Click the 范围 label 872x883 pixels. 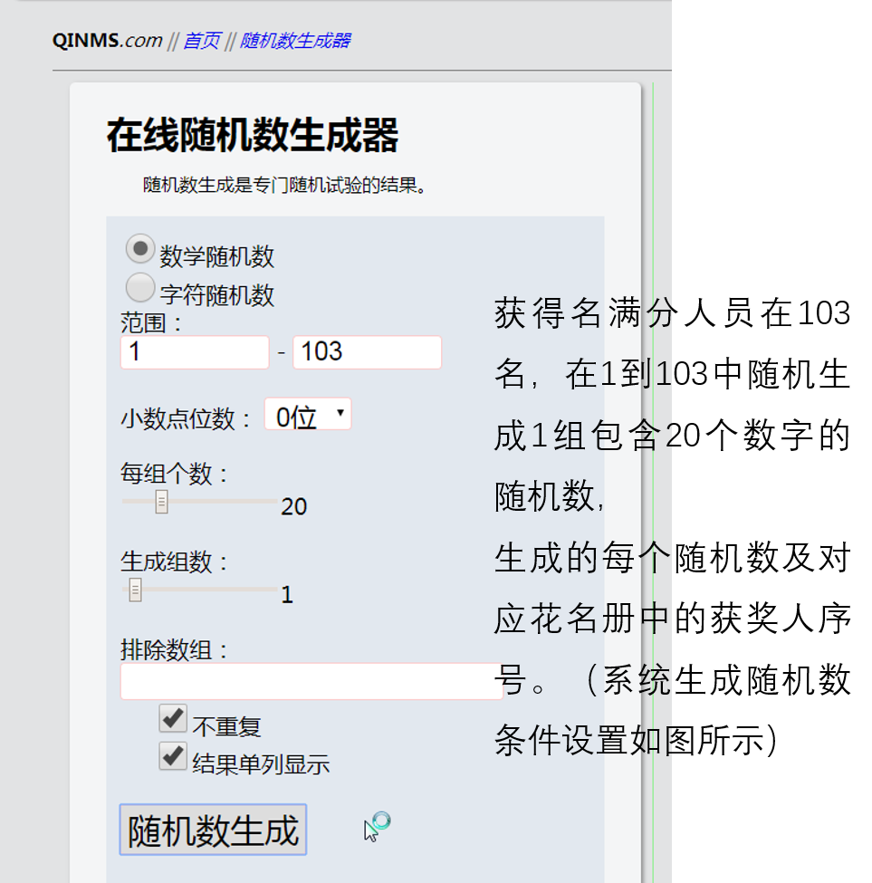tap(151, 323)
